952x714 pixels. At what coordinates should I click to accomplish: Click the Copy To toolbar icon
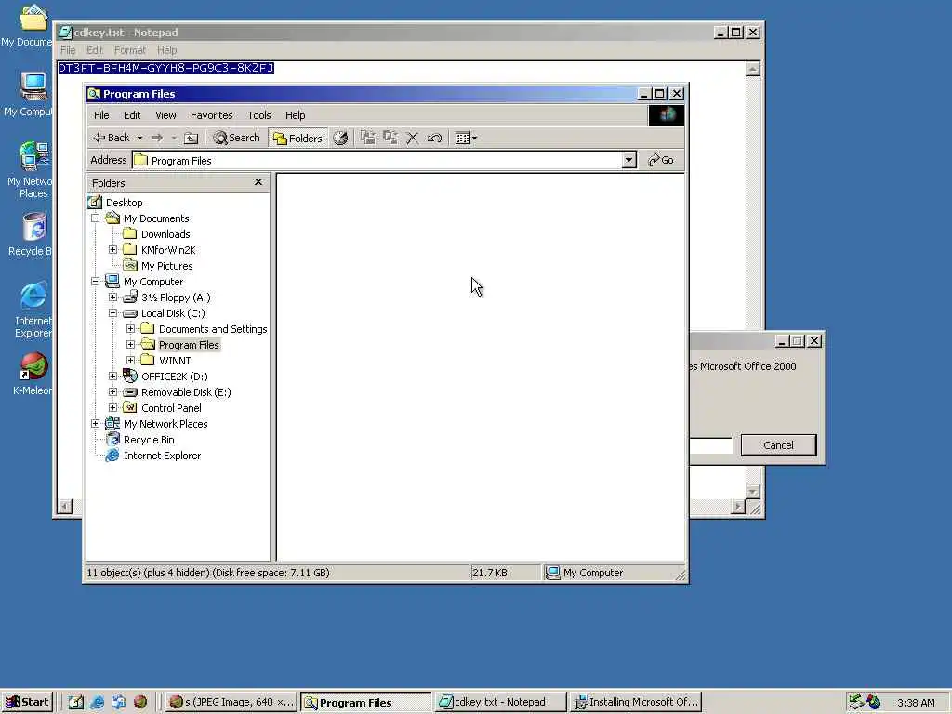390,138
